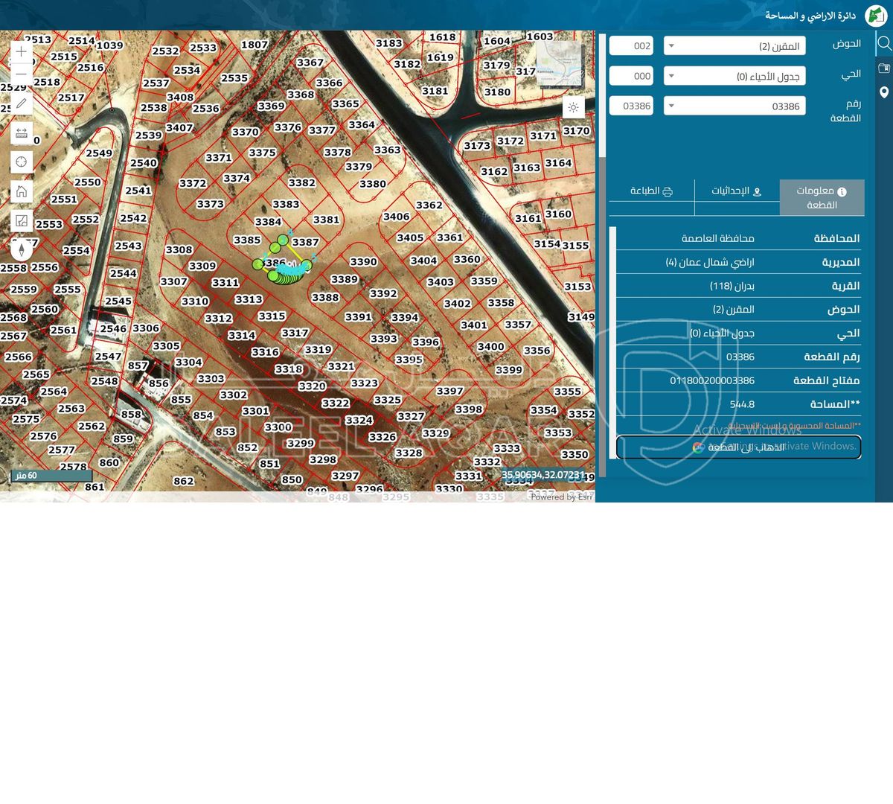Open the bookmarks folder sidebar icon
Image resolution: width=893 pixels, height=804 pixels.
point(884,68)
